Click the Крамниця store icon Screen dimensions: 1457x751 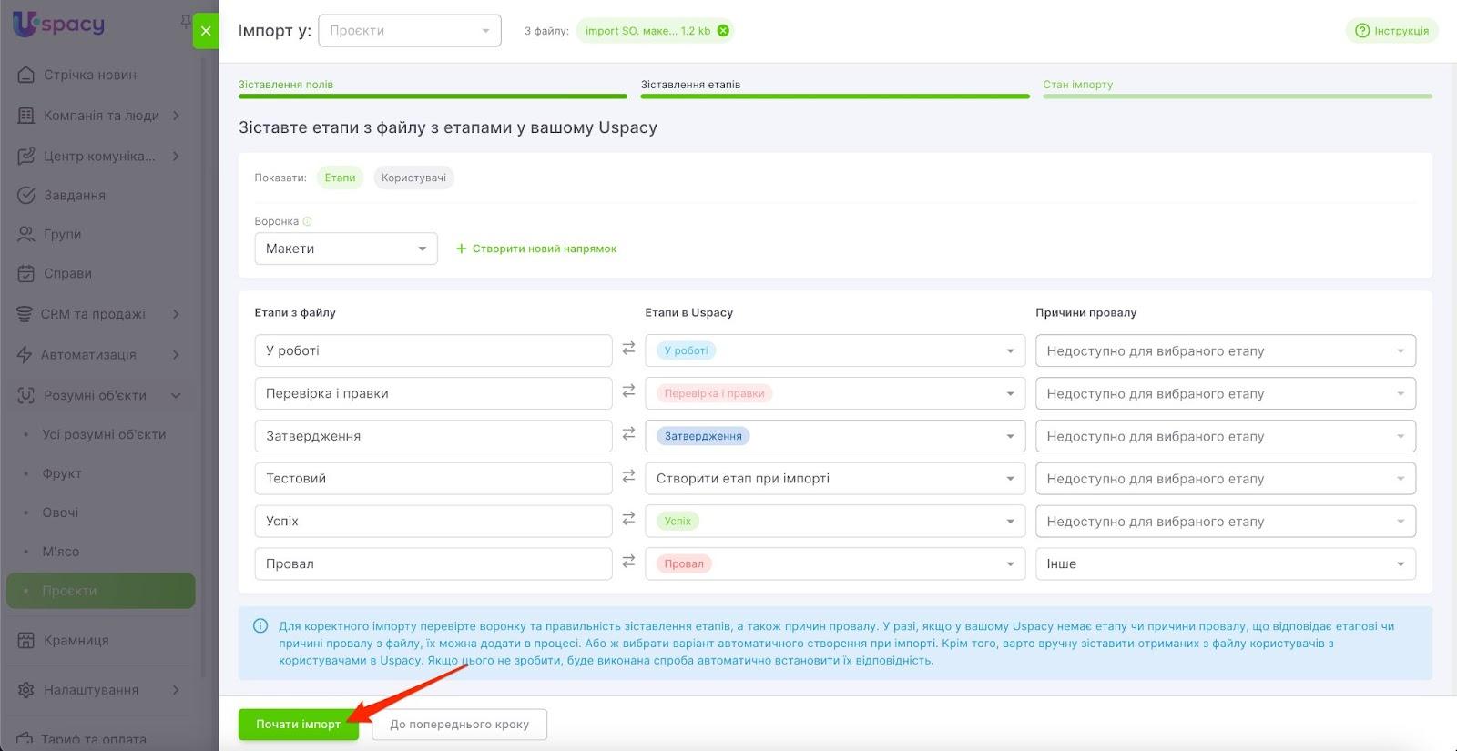coord(26,640)
